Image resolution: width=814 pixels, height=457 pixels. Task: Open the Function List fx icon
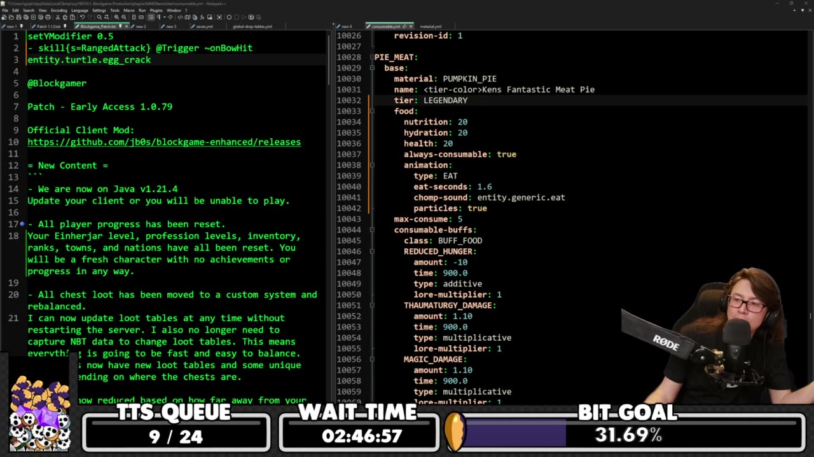pyautogui.click(x=202, y=17)
